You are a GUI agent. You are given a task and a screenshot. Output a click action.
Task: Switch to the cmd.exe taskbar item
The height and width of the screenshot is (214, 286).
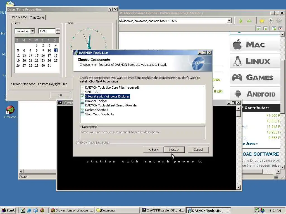coord(163,210)
